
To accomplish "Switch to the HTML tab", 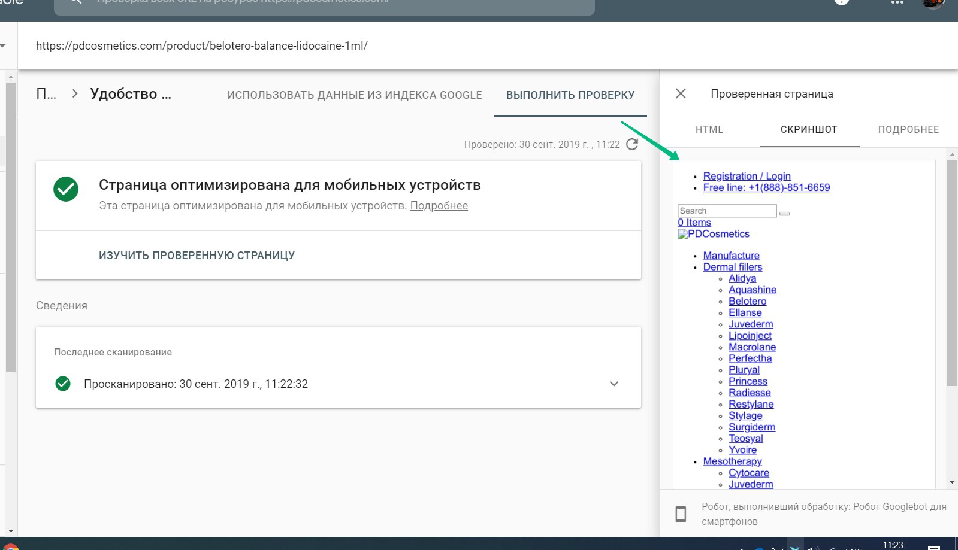I will tap(709, 129).
